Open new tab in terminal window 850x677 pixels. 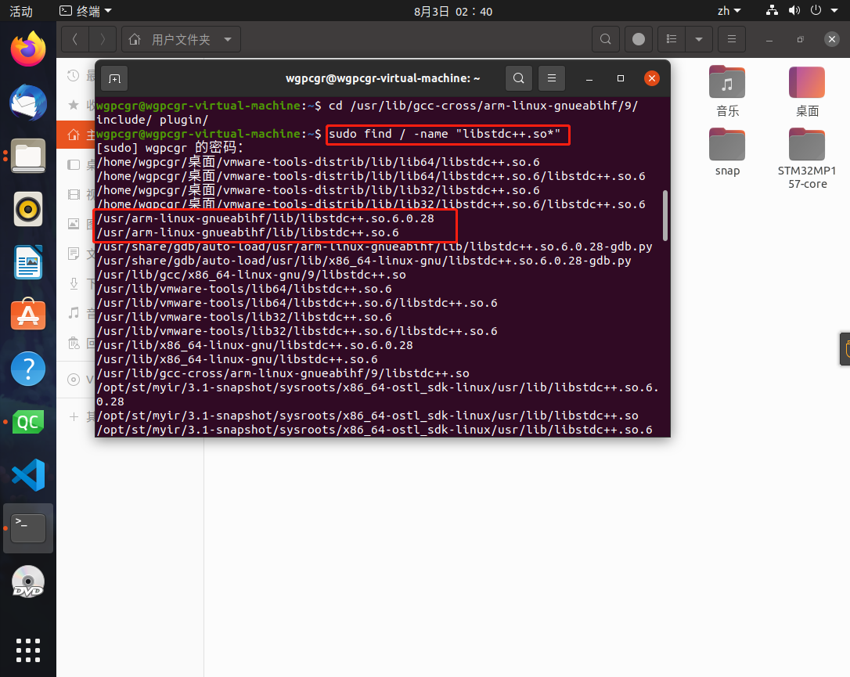(114, 78)
